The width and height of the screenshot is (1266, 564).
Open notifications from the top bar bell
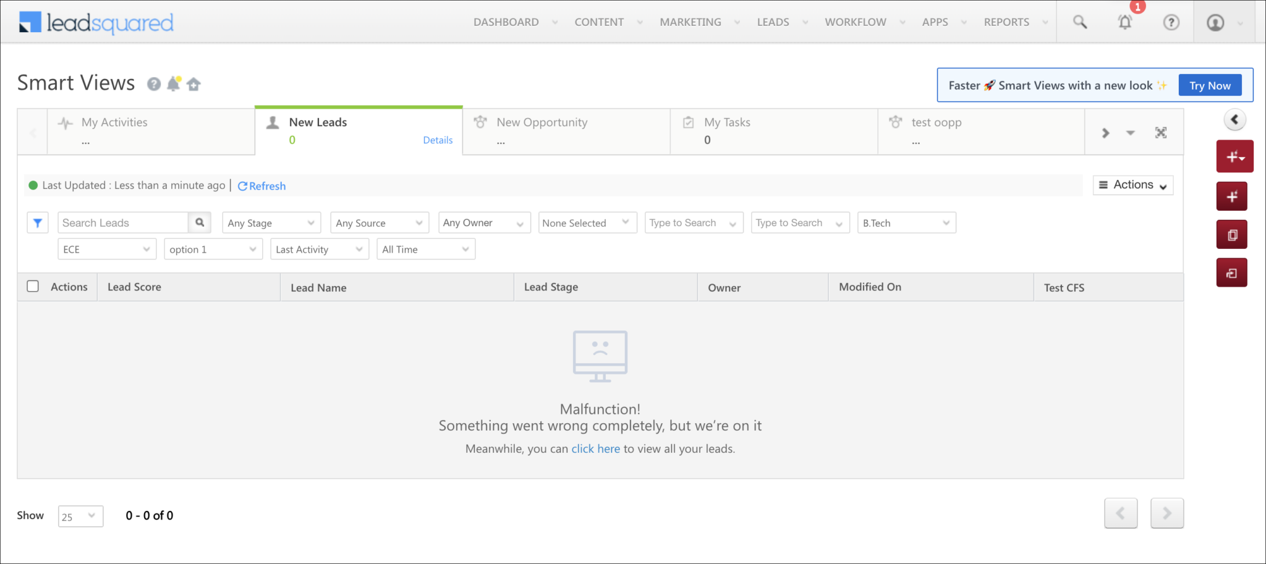[1125, 22]
